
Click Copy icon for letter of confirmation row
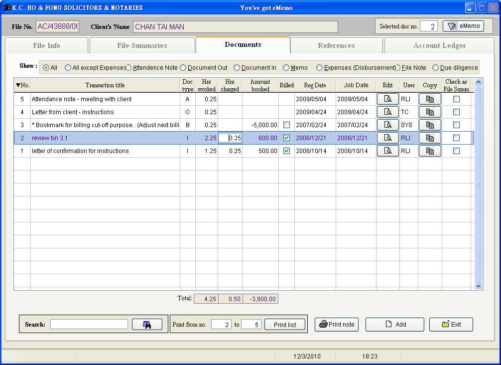pyautogui.click(x=430, y=151)
